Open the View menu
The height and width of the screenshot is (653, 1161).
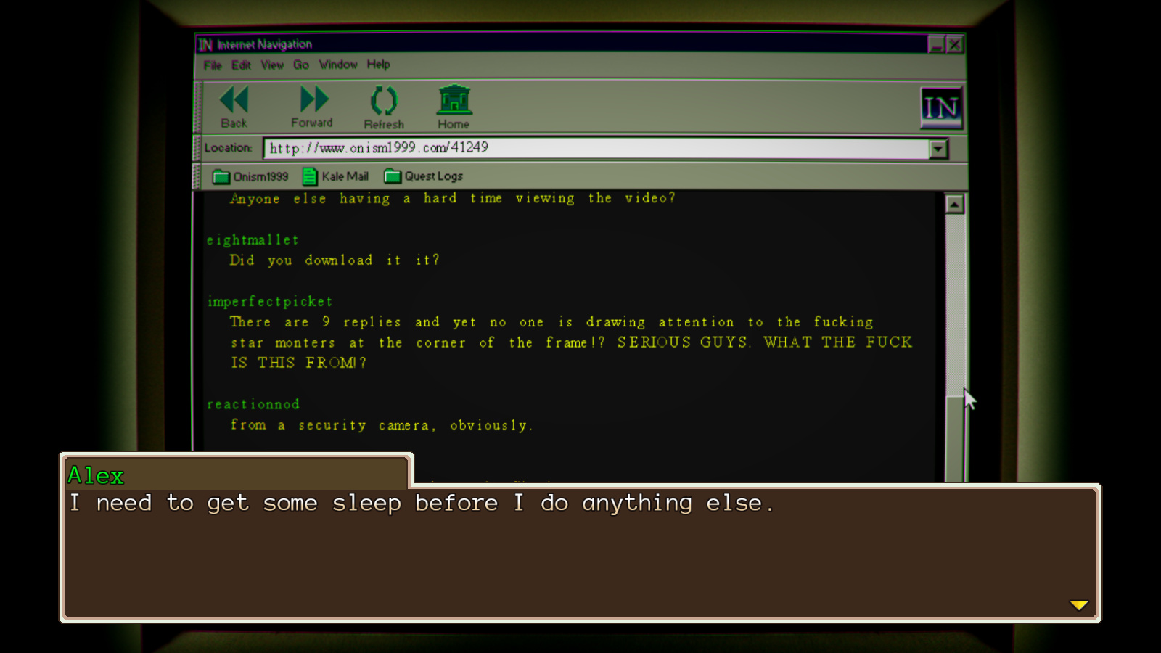click(x=272, y=65)
